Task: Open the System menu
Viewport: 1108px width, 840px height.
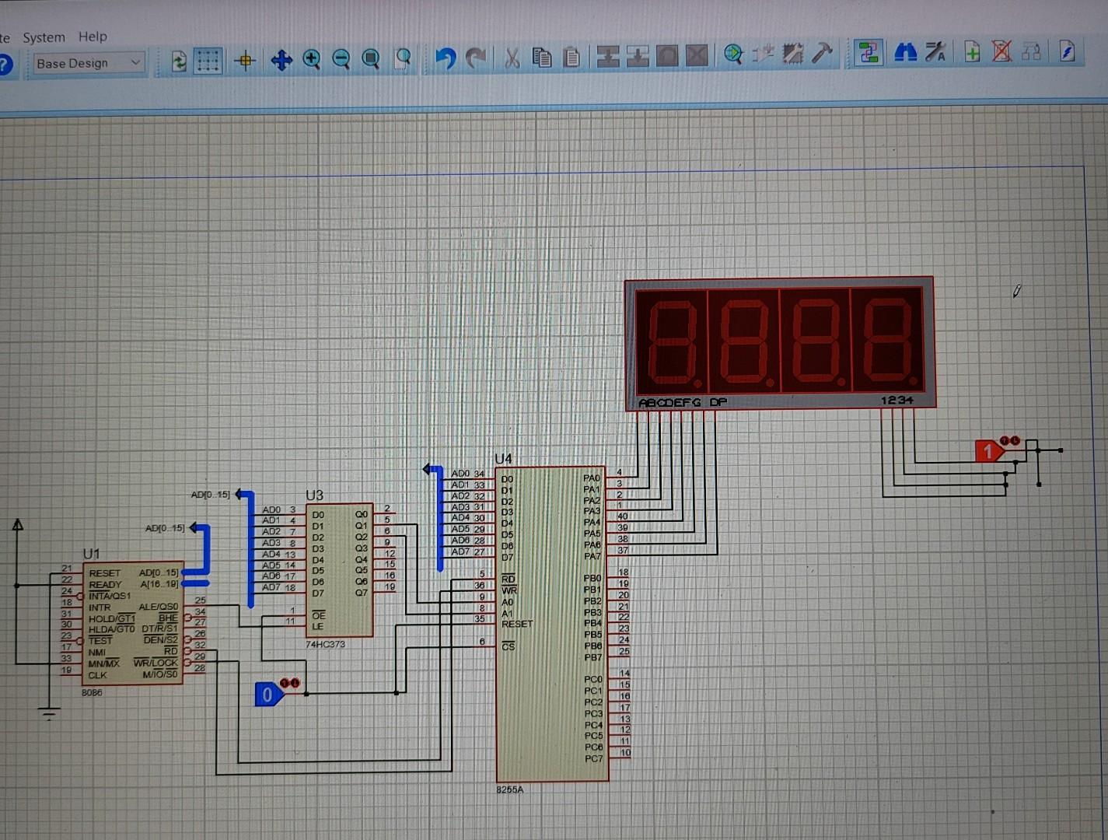Action: 44,37
